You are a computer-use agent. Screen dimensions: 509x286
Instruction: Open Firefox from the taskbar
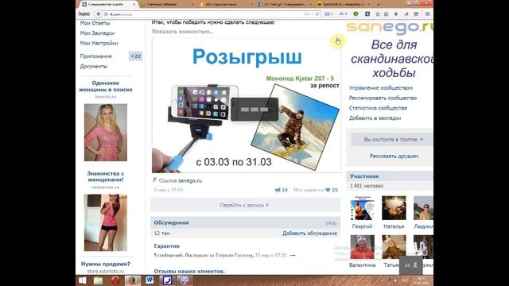click(x=133, y=280)
